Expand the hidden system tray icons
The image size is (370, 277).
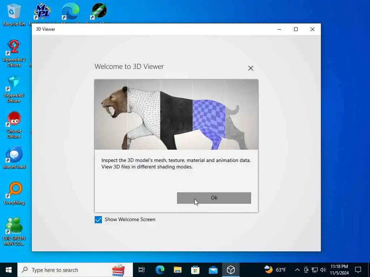pos(297,270)
